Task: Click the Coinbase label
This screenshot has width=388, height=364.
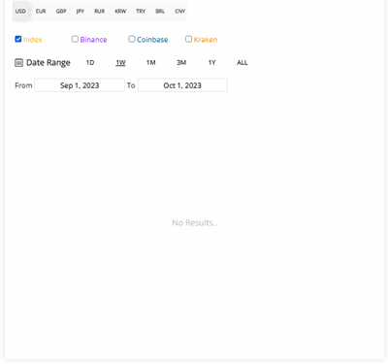Action: (x=152, y=40)
